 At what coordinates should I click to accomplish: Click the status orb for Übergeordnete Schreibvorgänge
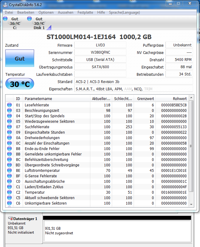[9, 165]
